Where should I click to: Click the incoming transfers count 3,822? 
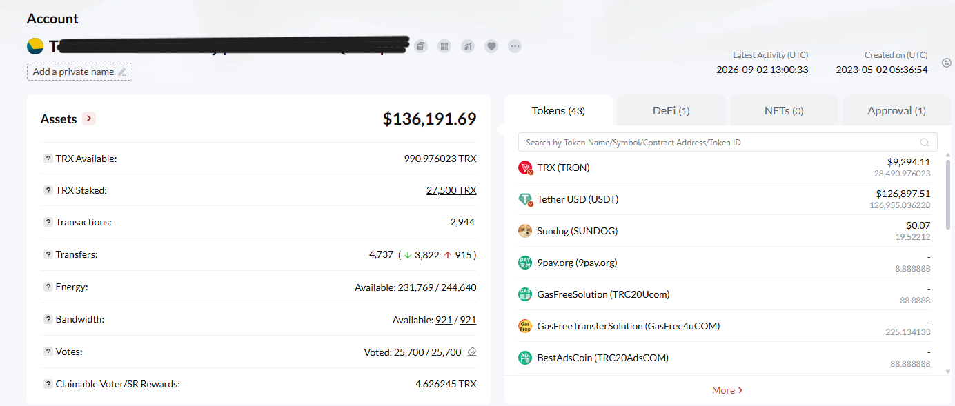coord(427,255)
